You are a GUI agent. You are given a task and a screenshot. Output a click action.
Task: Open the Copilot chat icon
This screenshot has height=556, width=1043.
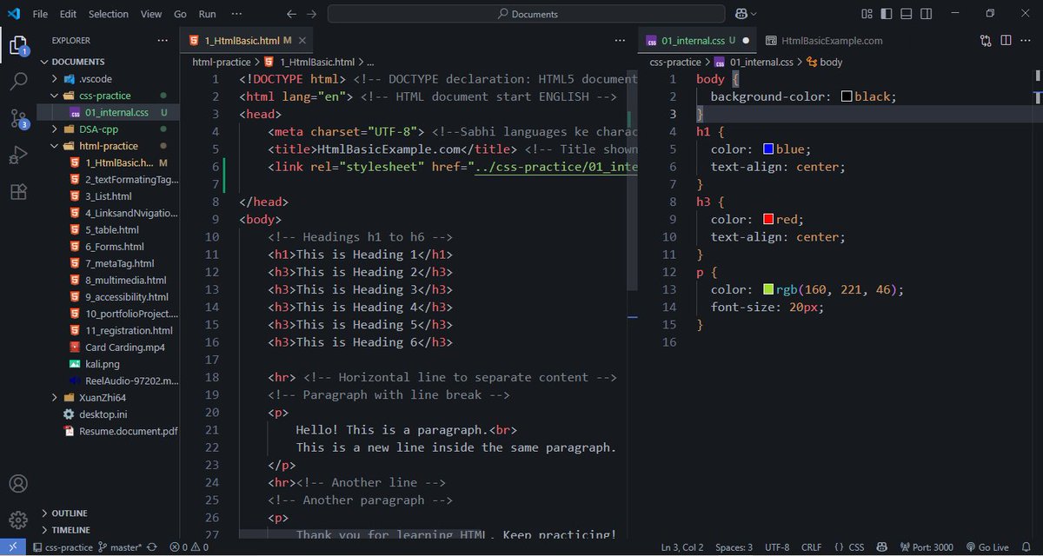click(741, 14)
